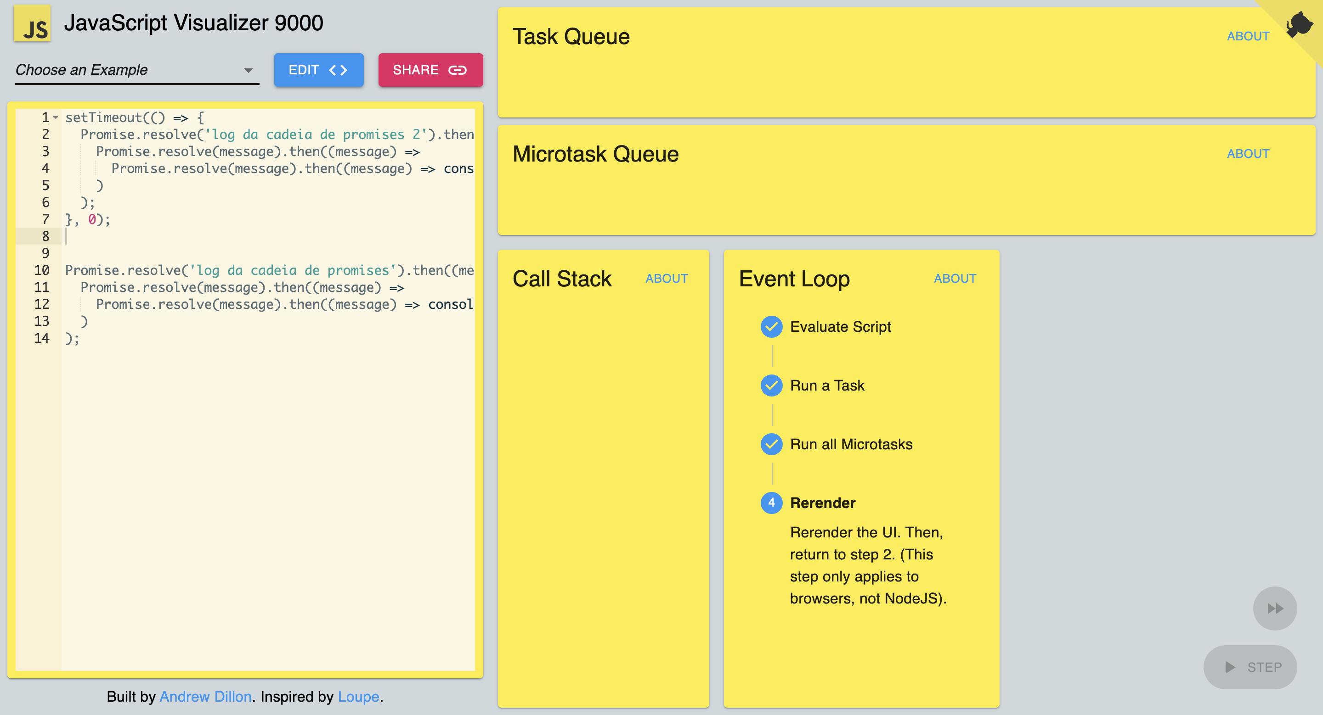Viewport: 1323px width, 715px height.
Task: Click line number 12 in the gutter
Action: (42, 304)
